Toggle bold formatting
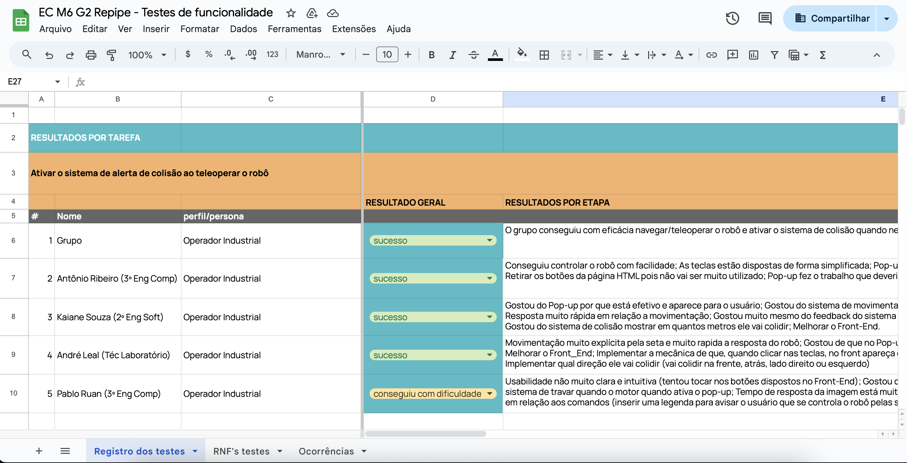The width and height of the screenshot is (907, 463). click(x=431, y=55)
